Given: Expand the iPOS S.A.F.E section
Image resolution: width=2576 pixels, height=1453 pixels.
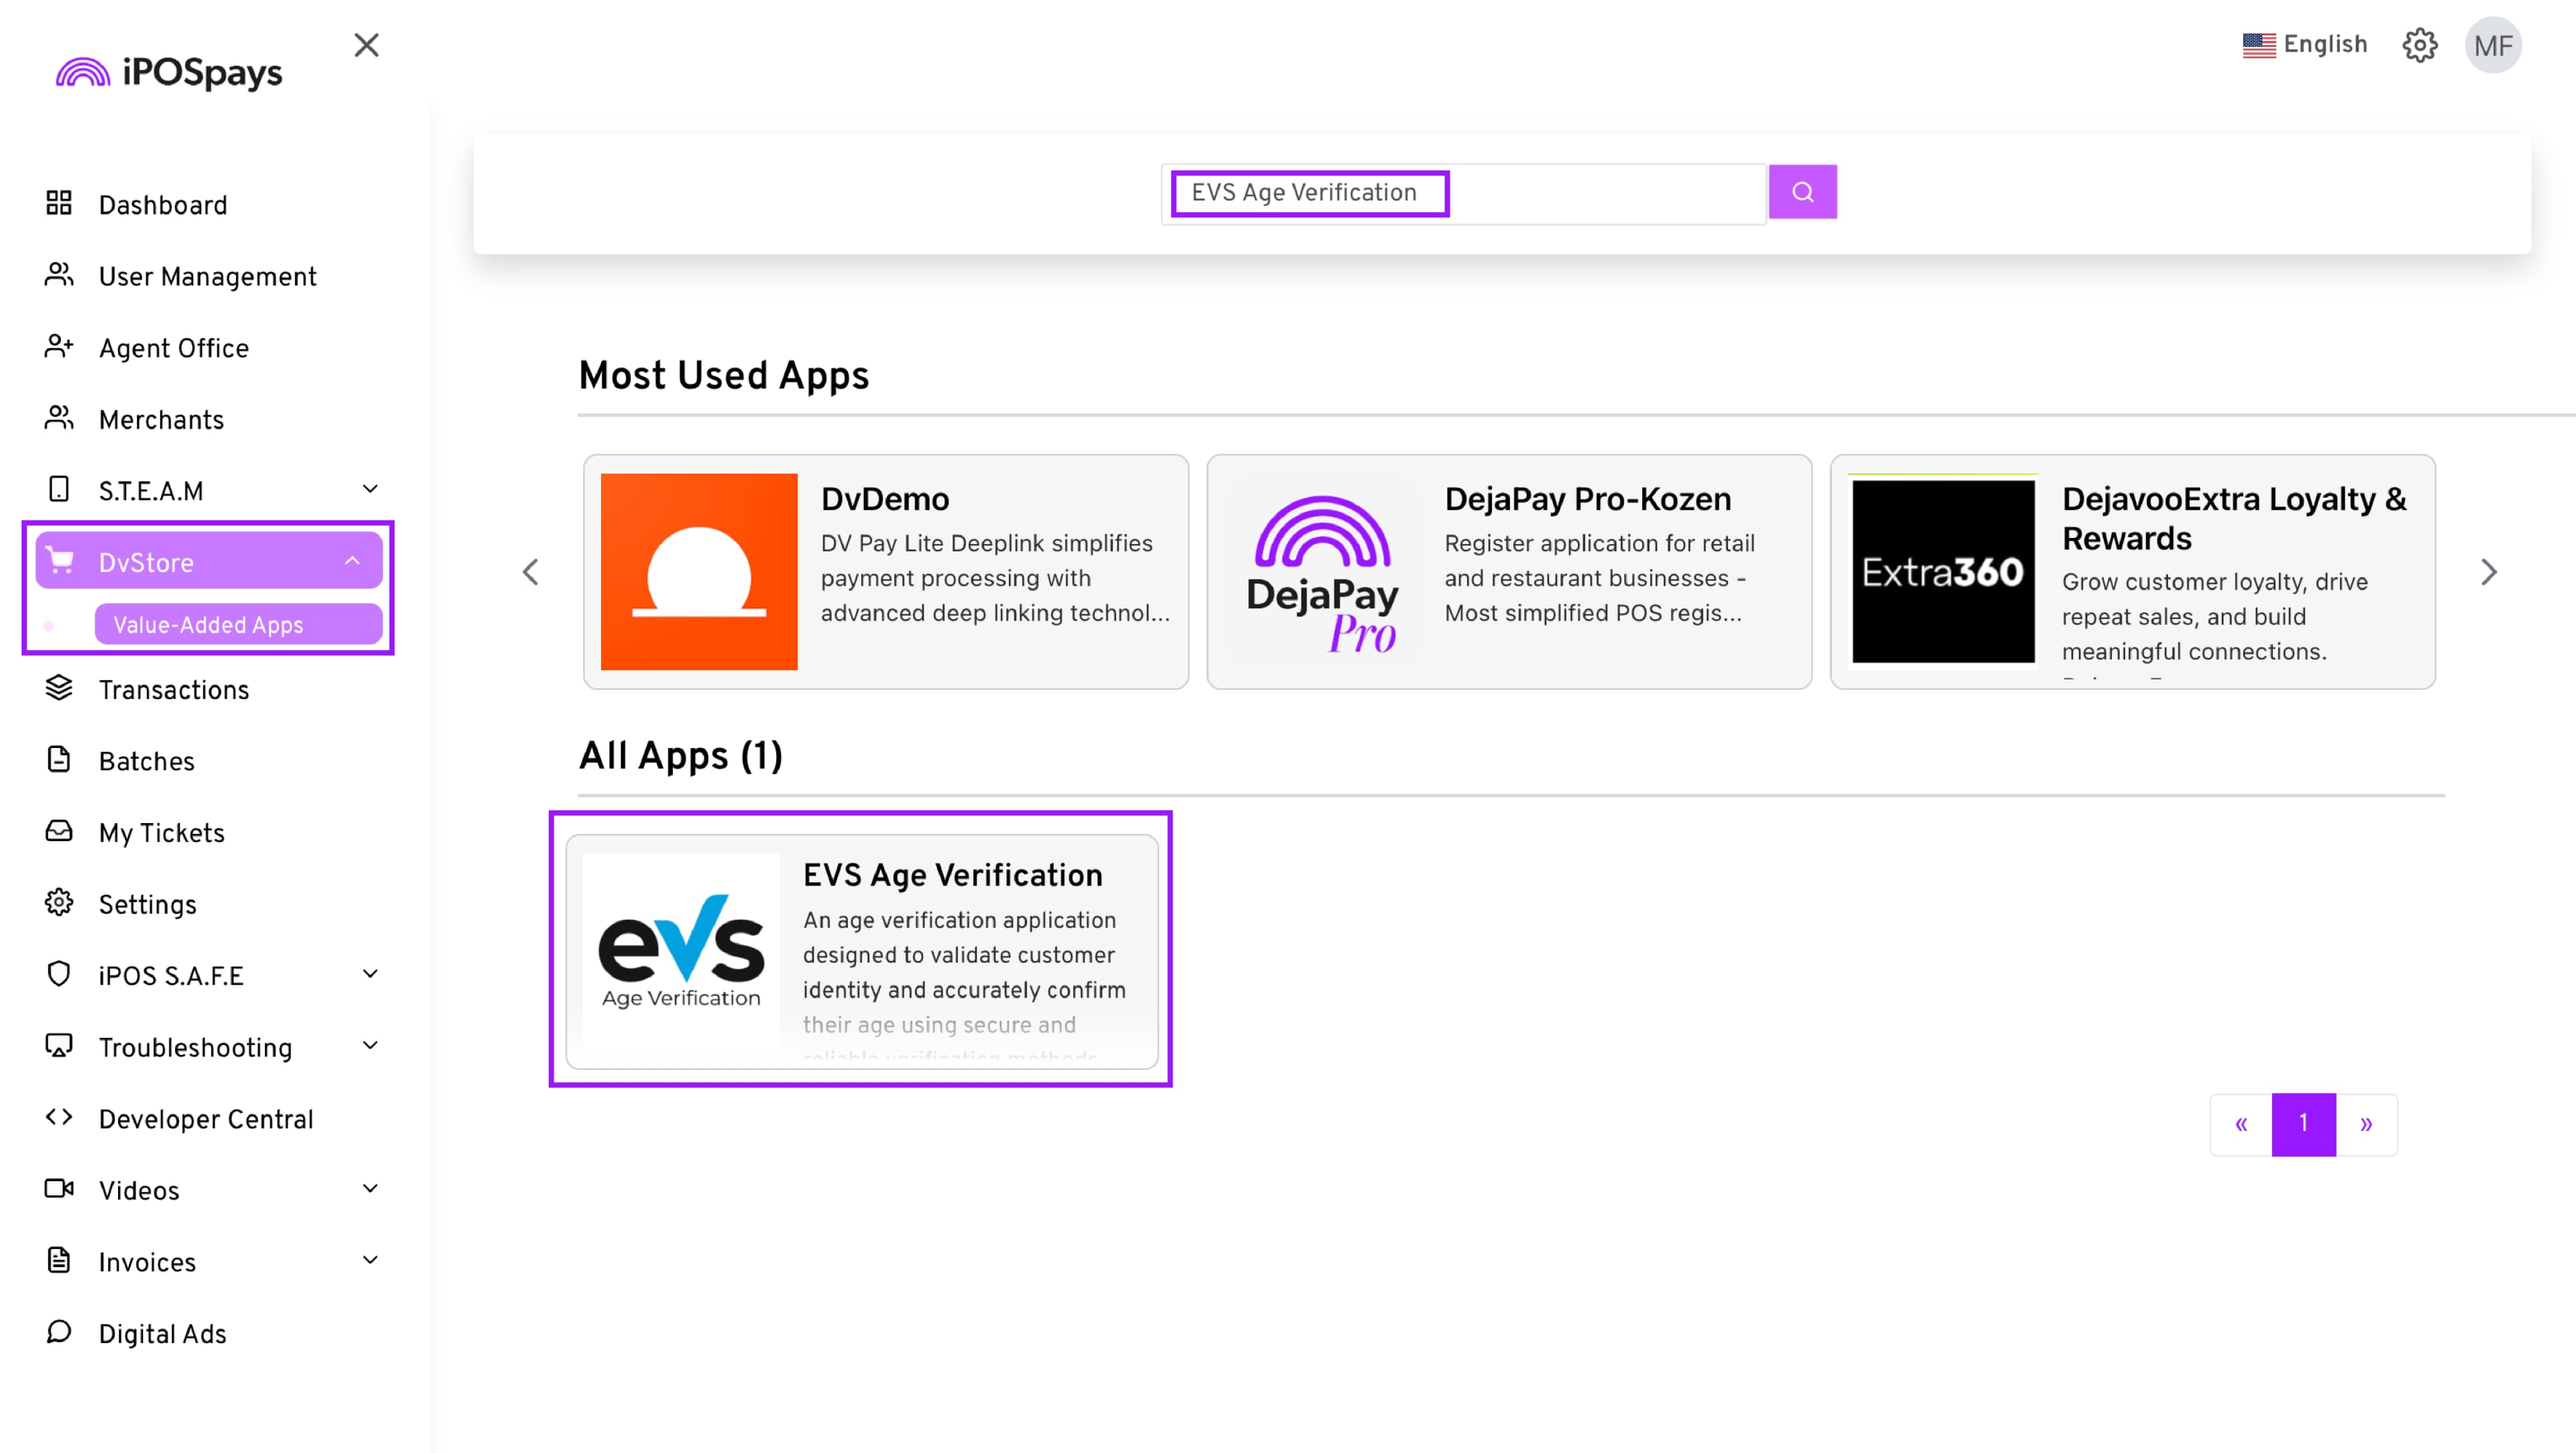Looking at the screenshot, I should 370,974.
